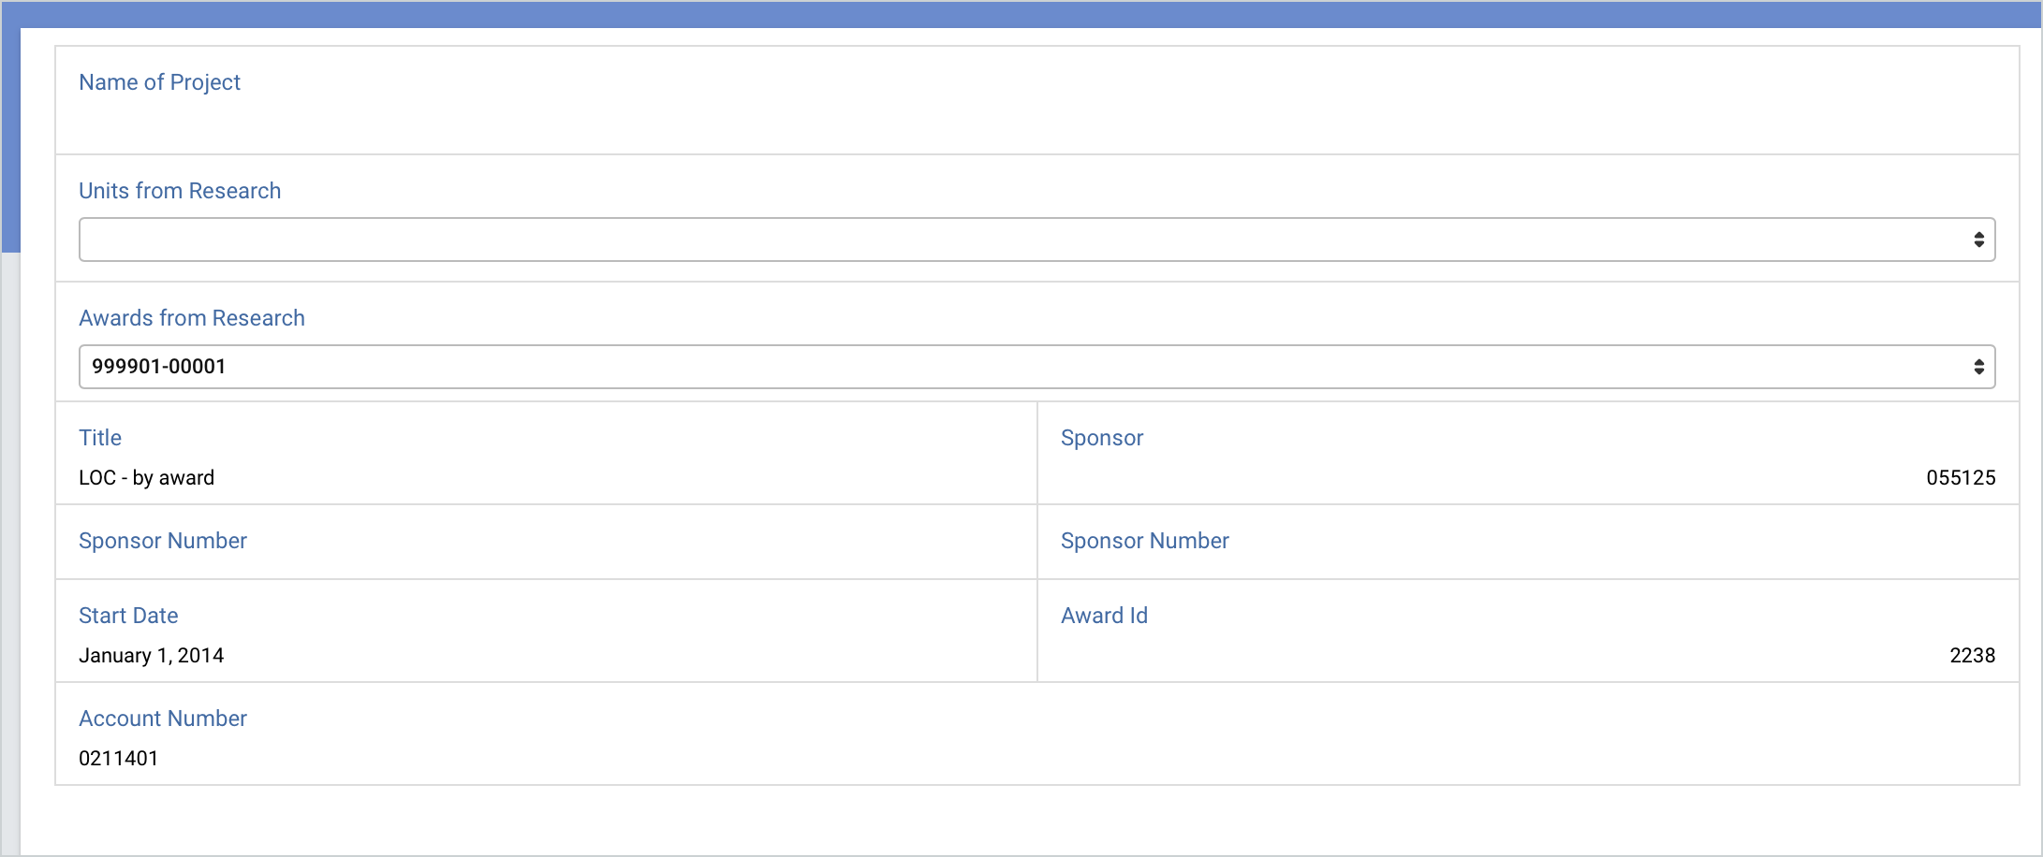This screenshot has height=857, width=2043.
Task: Click the award id value 2238
Action: (x=1972, y=655)
